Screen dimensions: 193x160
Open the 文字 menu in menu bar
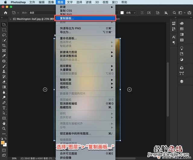(70, 2)
